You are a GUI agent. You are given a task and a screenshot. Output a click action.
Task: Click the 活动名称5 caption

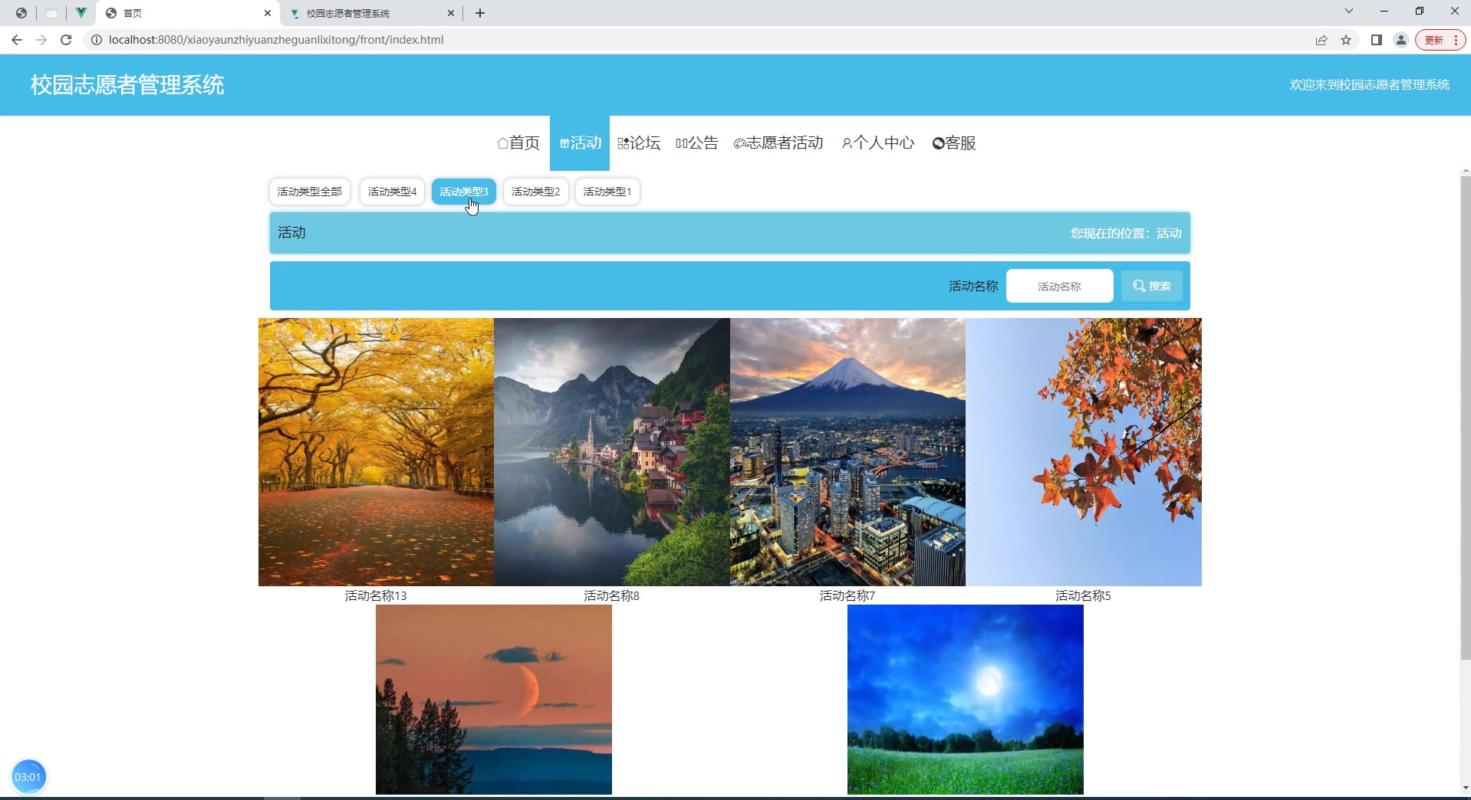pyautogui.click(x=1083, y=595)
